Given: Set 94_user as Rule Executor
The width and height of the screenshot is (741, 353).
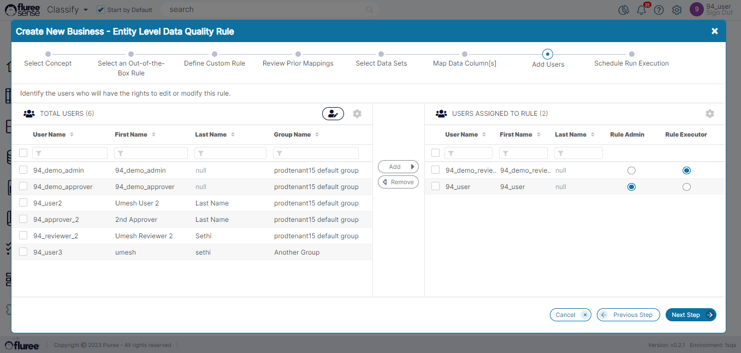Looking at the screenshot, I should [x=686, y=187].
